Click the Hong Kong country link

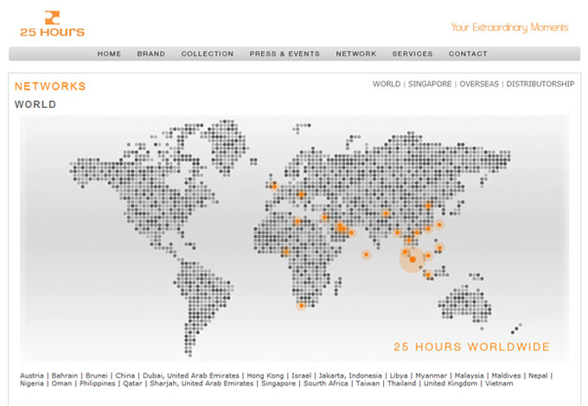click(265, 376)
